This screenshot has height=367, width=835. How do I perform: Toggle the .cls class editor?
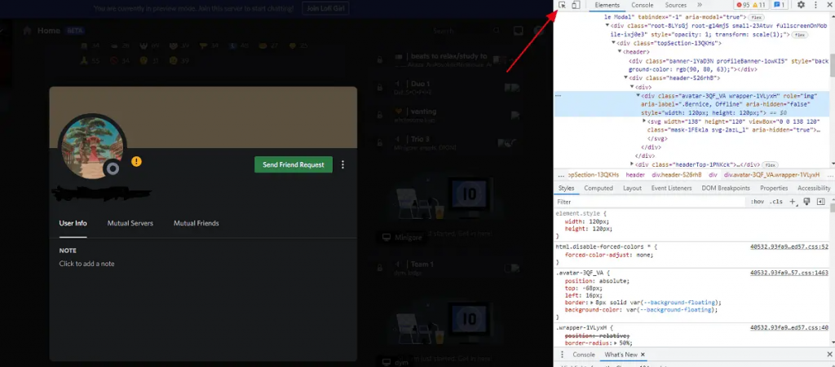777,202
